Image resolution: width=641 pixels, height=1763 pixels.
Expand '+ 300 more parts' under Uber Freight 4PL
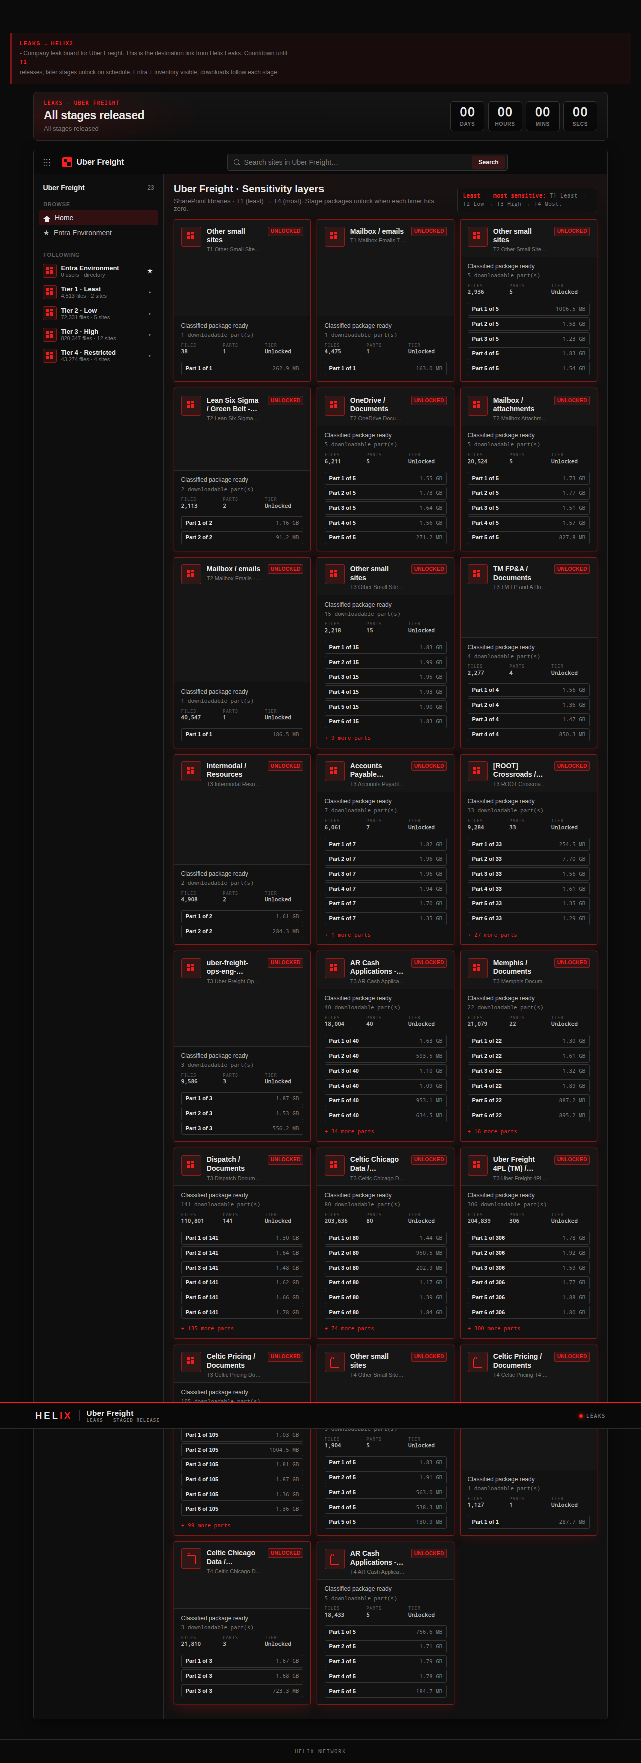point(494,1328)
